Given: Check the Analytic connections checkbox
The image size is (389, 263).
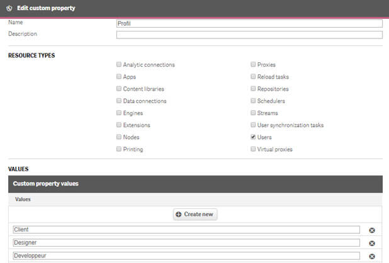Looking at the screenshot, I should pos(119,64).
